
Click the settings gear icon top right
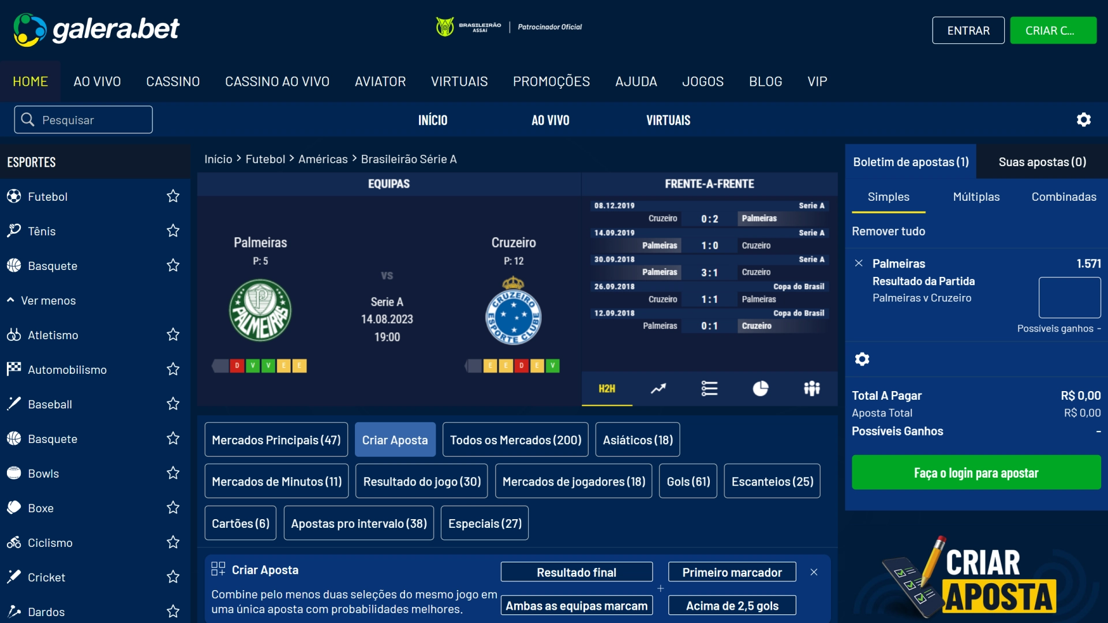point(1084,119)
